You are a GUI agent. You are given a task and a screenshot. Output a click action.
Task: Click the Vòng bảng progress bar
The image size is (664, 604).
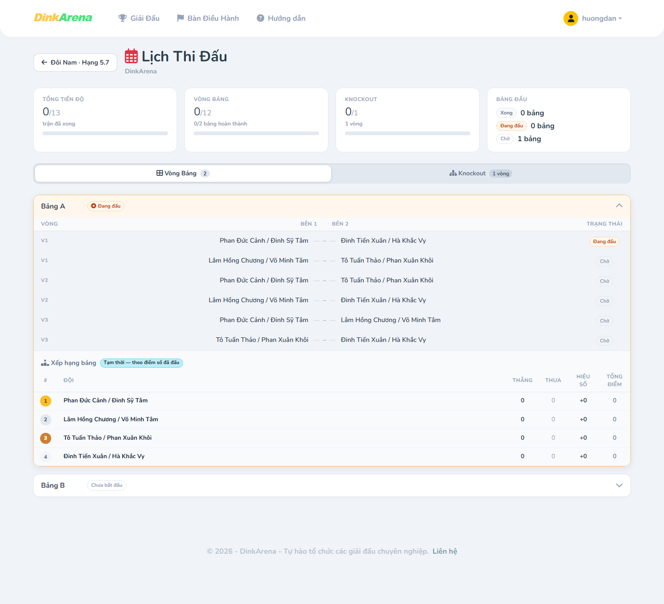[256, 133]
